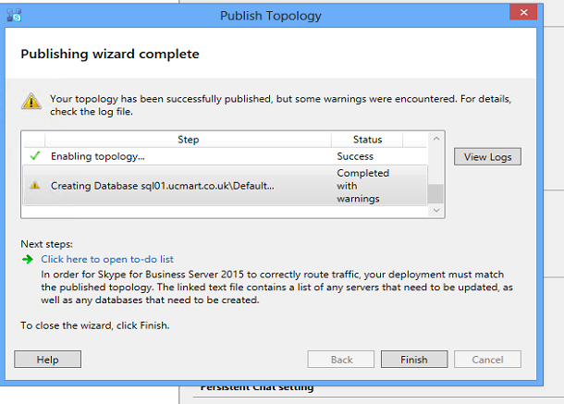The width and height of the screenshot is (564, 404).
Task: Select the Enabling topology row
Action: click(x=185, y=156)
